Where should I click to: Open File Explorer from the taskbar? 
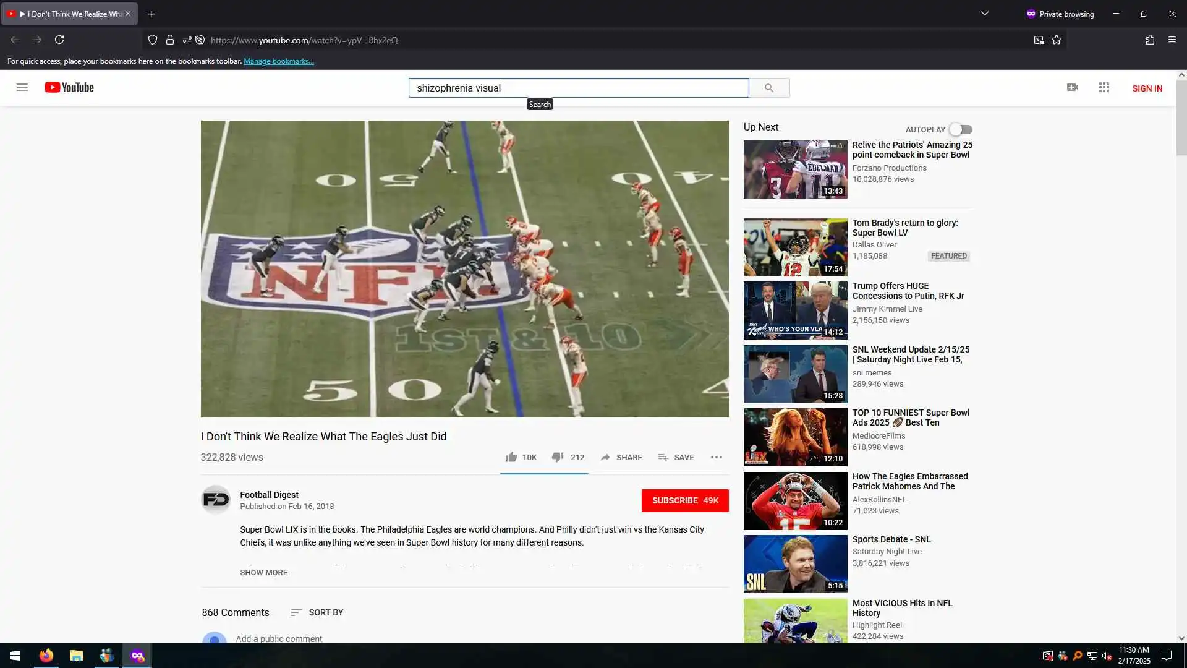point(76,656)
